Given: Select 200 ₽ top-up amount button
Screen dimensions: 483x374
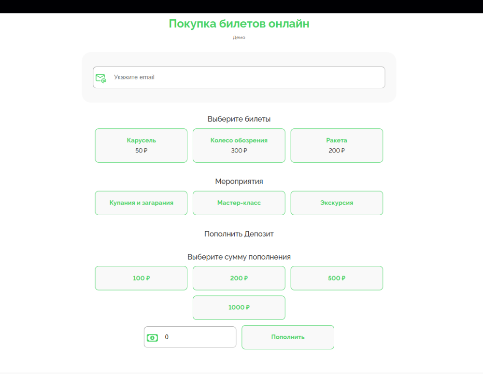Looking at the screenshot, I should pos(239,278).
